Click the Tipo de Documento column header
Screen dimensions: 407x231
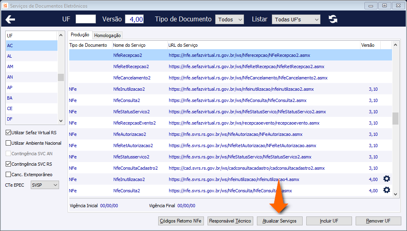[x=90, y=45]
